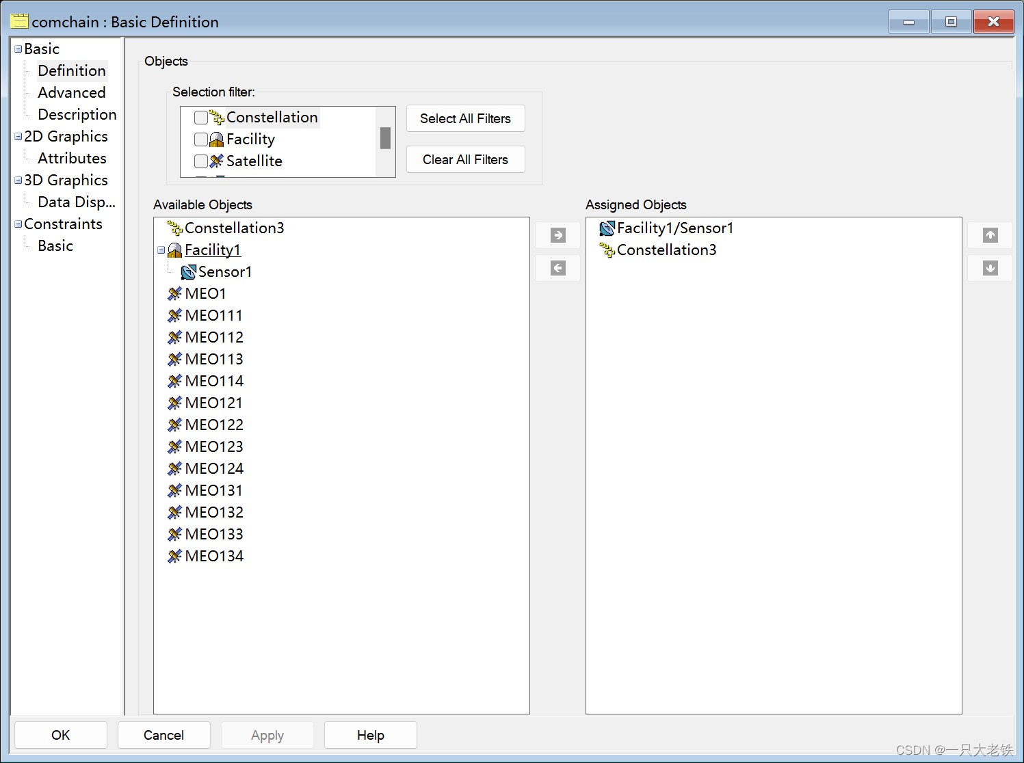Enable the Satellite selection filter checkbox

pos(201,161)
